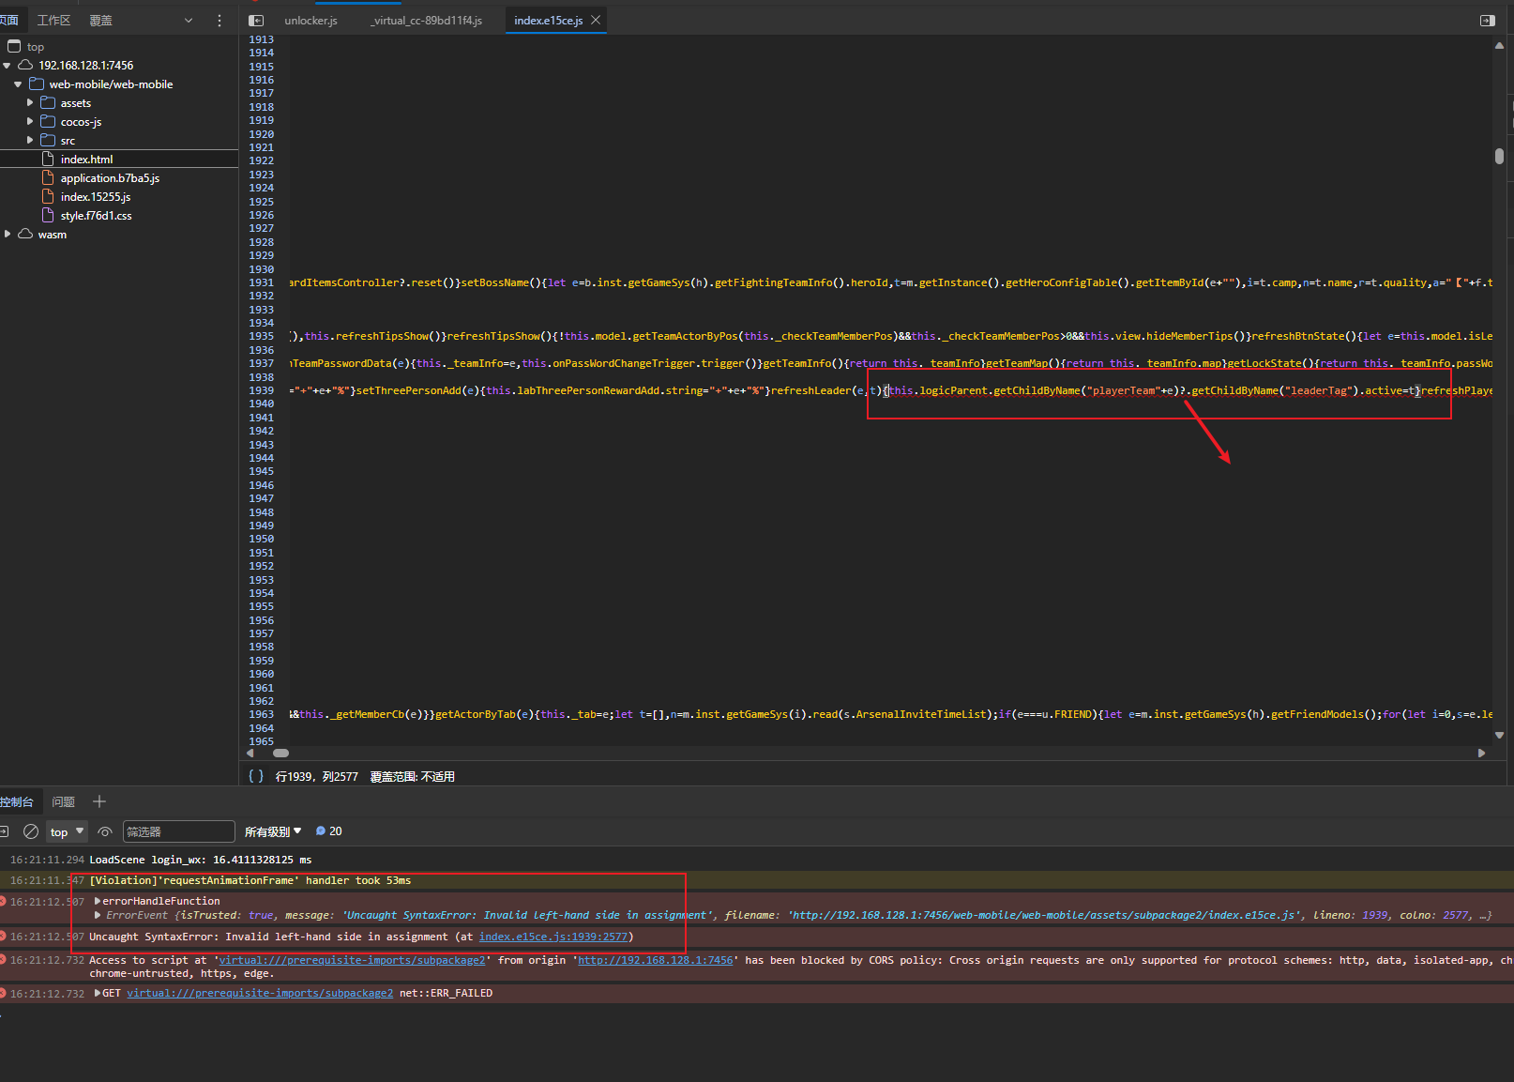Image resolution: width=1514 pixels, height=1082 pixels.
Task: Click the folder icon of src
Action: (48, 140)
